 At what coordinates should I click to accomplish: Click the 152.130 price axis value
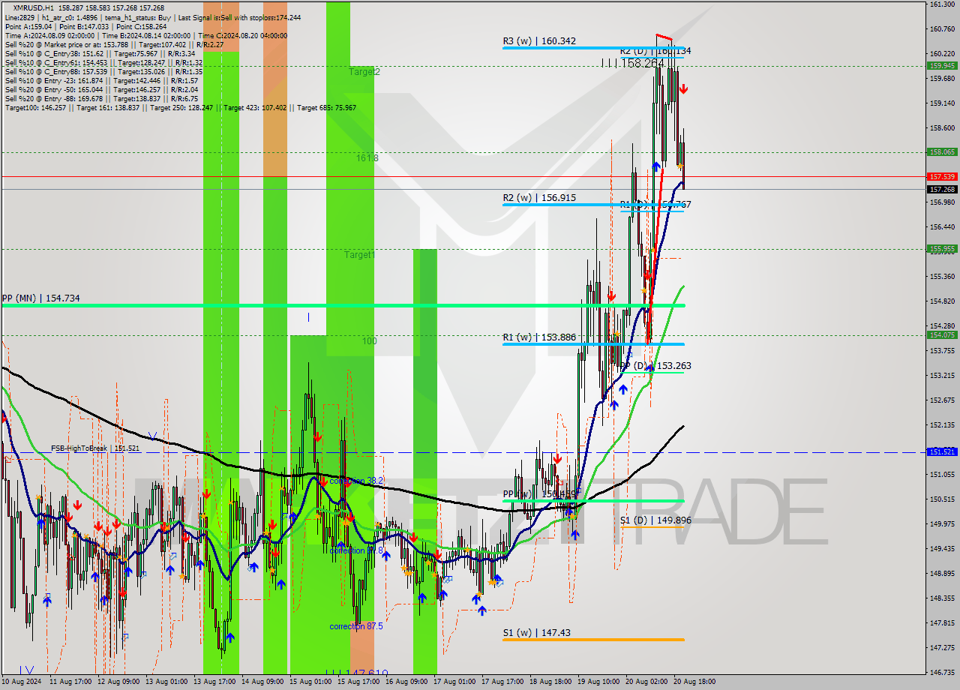coord(942,425)
